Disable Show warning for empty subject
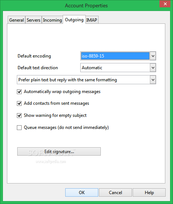The width and height of the screenshot is (173, 204). pos(19,115)
